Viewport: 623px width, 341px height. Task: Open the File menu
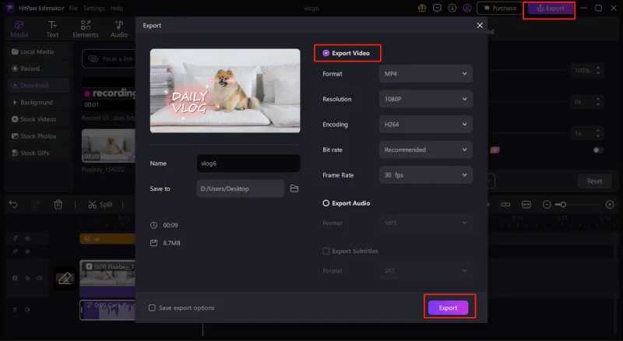(73, 8)
